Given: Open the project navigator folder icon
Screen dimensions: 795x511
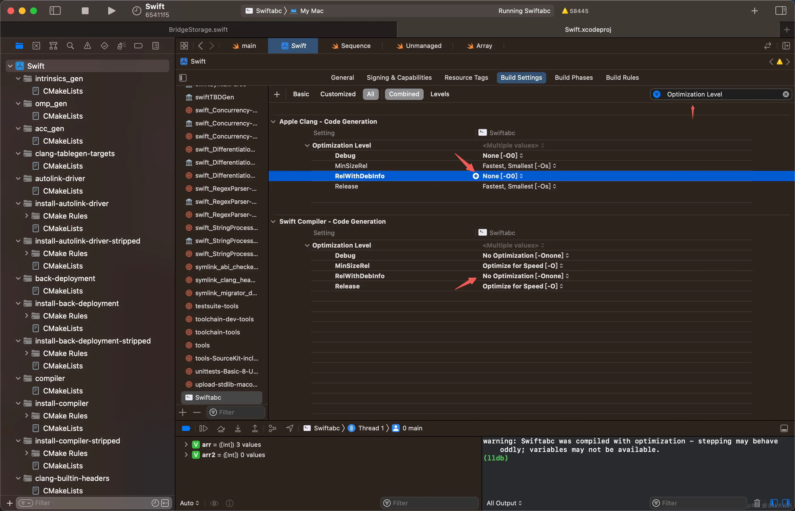Looking at the screenshot, I should click(x=19, y=46).
